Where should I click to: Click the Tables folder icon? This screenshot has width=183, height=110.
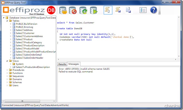click(x=11, y=21)
